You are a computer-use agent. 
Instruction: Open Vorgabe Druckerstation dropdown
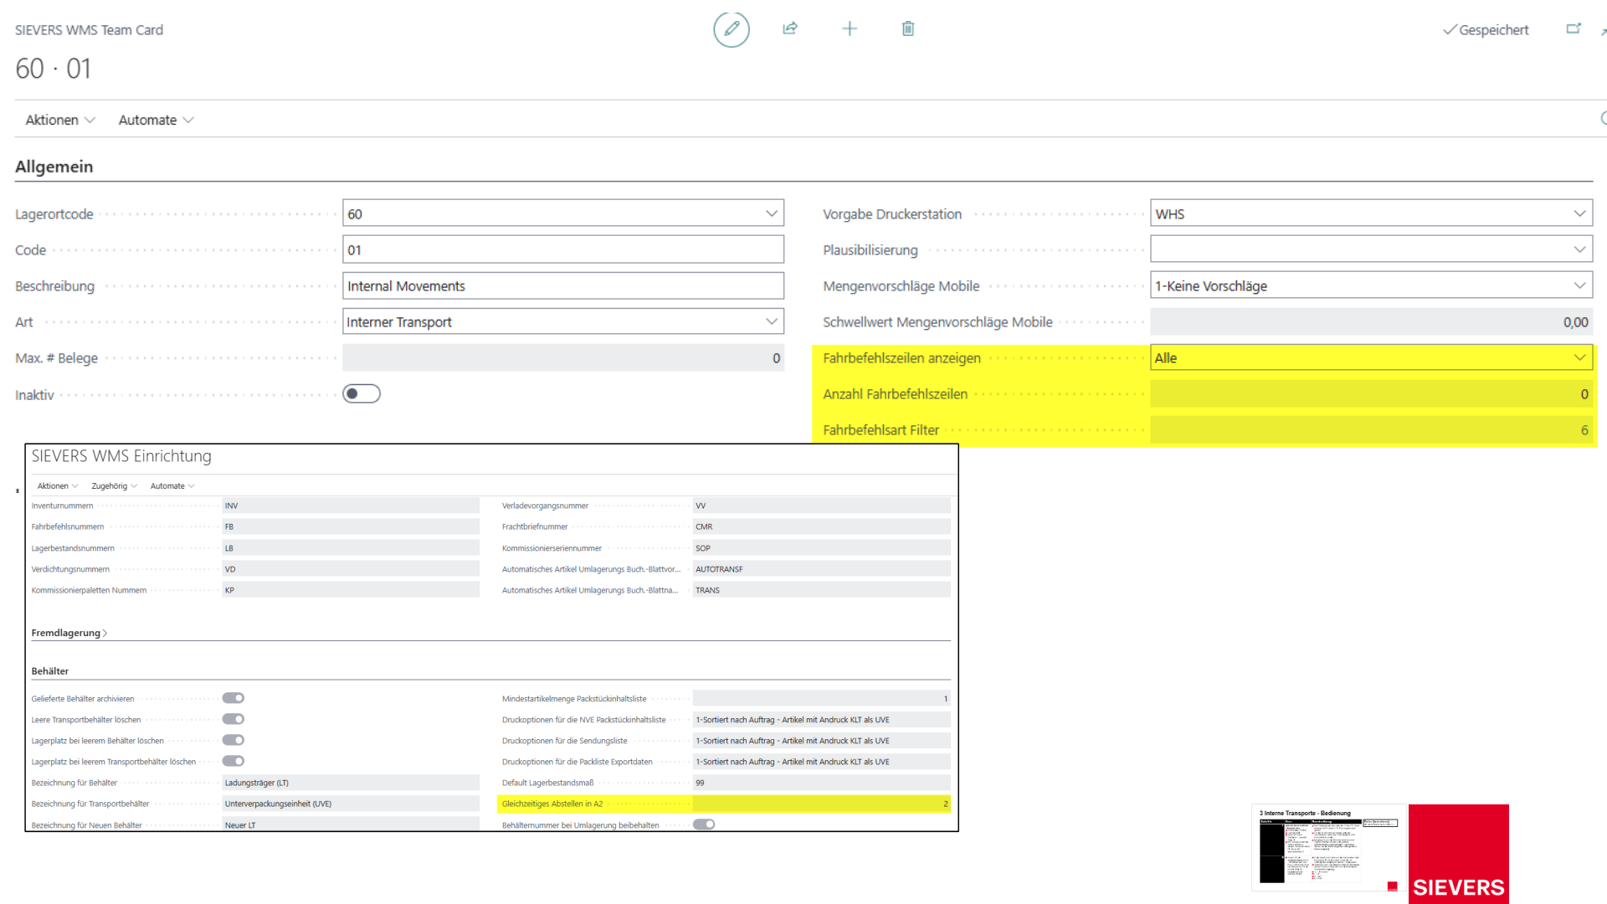(1579, 213)
